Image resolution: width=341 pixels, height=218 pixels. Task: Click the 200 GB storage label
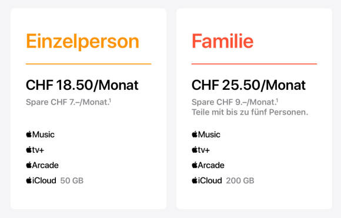pyautogui.click(x=240, y=180)
